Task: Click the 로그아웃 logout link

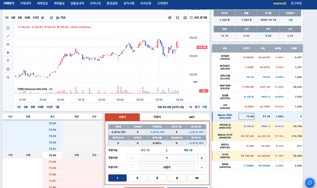Action: pos(296,3)
